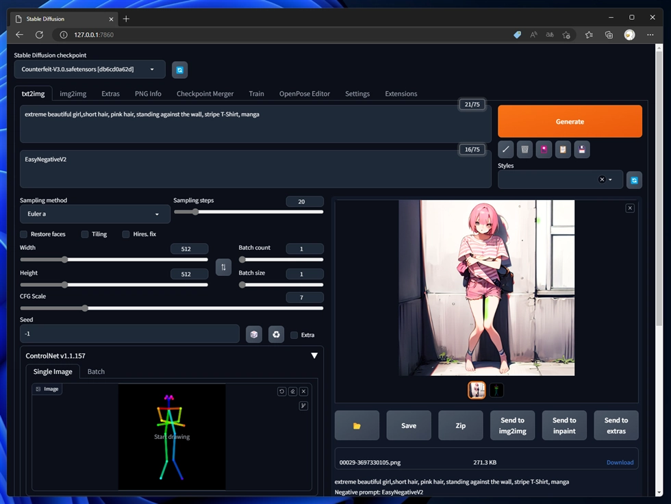
Task: Open the output folder icon button
Action: (357, 425)
